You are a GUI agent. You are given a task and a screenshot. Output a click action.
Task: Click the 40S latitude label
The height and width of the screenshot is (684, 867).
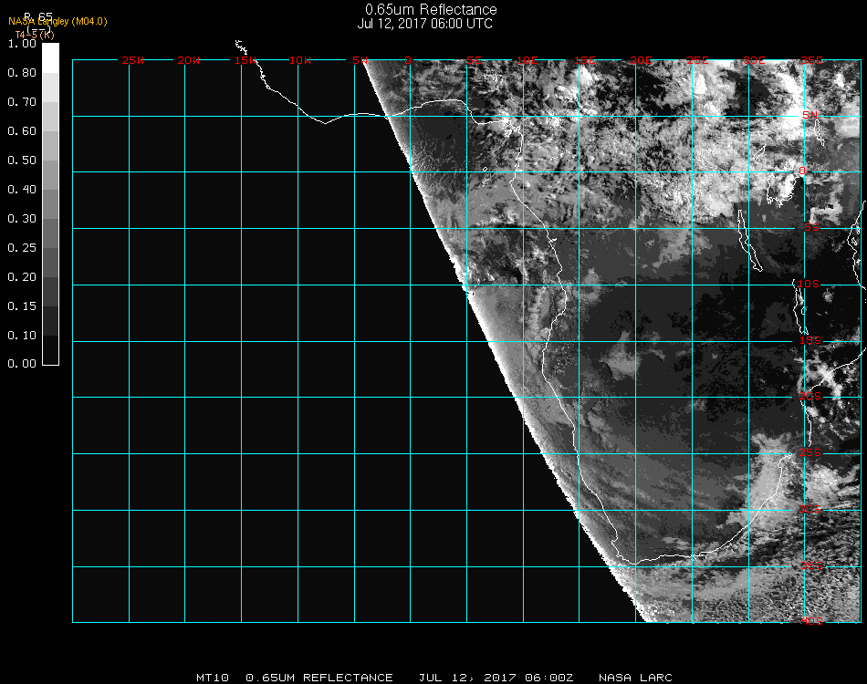click(812, 621)
